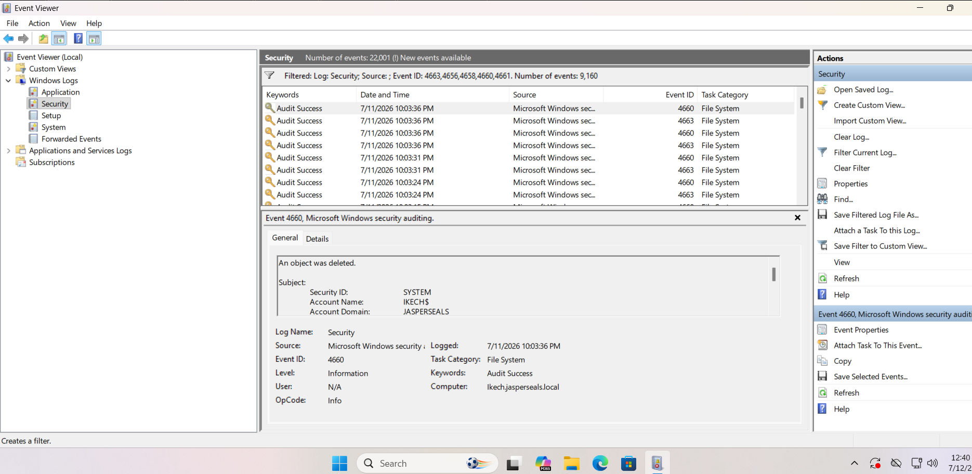
Task: Click the Save Selected Events floppy icon
Action: click(822, 376)
